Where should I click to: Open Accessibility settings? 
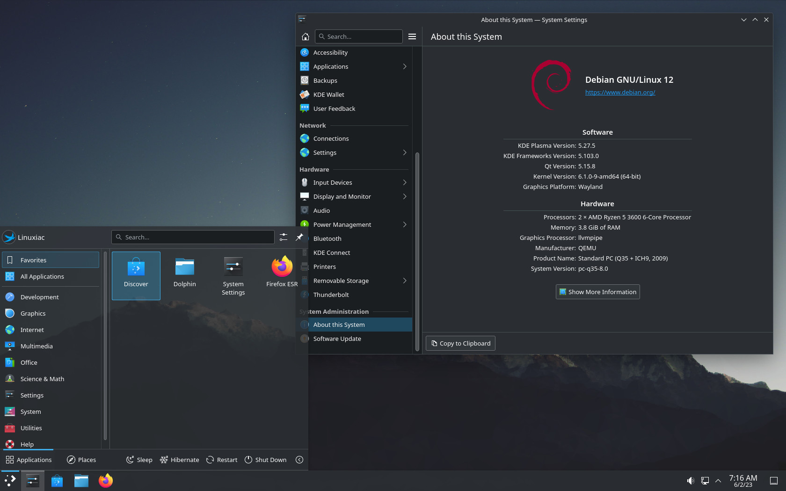coord(354,52)
